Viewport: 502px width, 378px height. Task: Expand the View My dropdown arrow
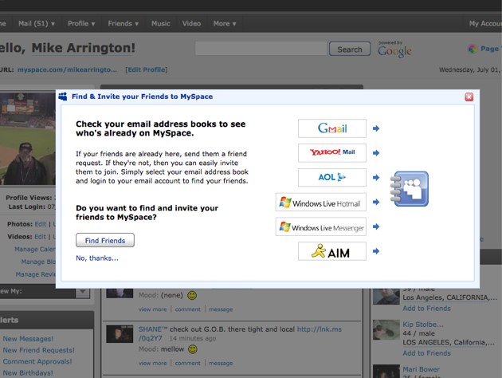pos(83,291)
